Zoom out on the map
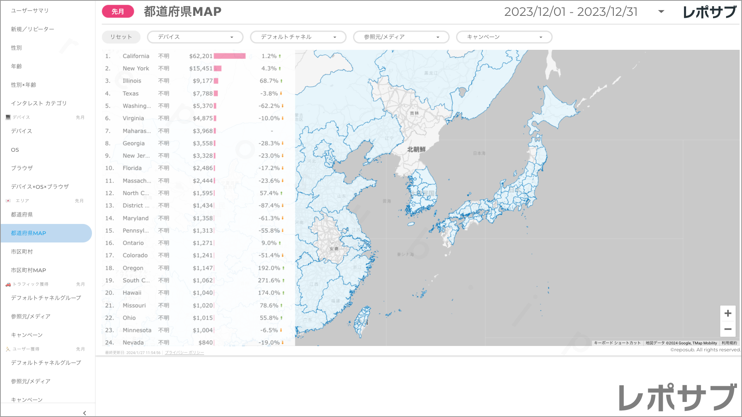 [x=728, y=329]
